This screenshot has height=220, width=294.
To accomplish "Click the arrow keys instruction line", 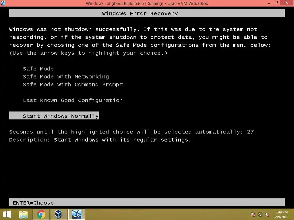I will click(x=88, y=53).
